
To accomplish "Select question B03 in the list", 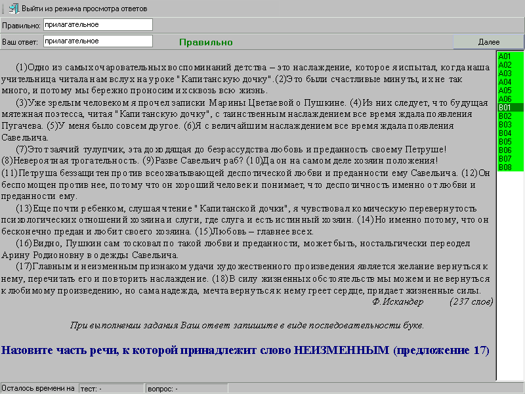I will (x=510, y=125).
